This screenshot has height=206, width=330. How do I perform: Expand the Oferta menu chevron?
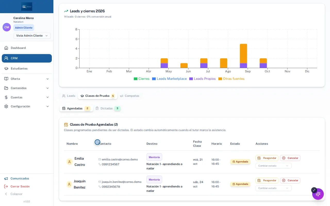pyautogui.click(x=47, y=79)
